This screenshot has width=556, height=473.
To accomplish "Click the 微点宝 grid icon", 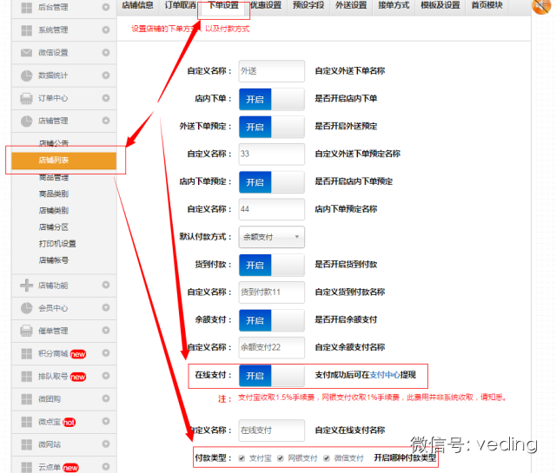I will point(27,422).
